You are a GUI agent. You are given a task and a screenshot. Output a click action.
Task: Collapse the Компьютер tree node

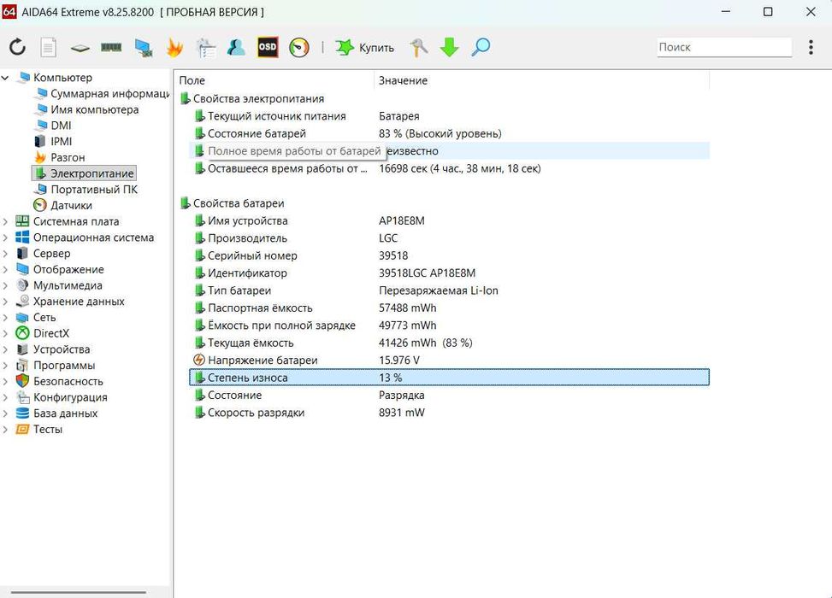click(5, 78)
